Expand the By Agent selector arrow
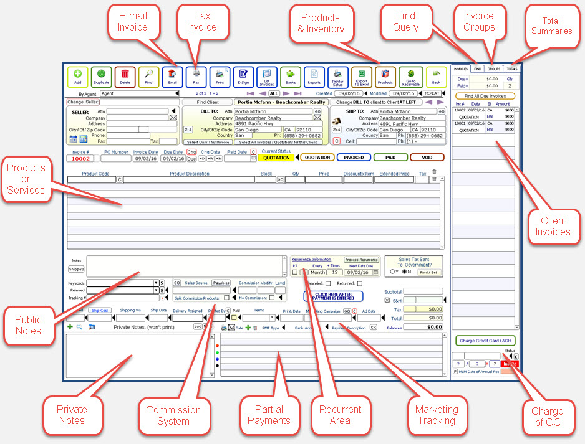 177,93
